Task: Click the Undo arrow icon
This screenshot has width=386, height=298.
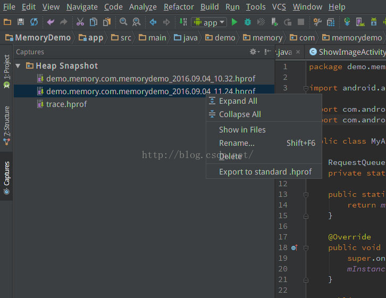Action: [x=51, y=22]
